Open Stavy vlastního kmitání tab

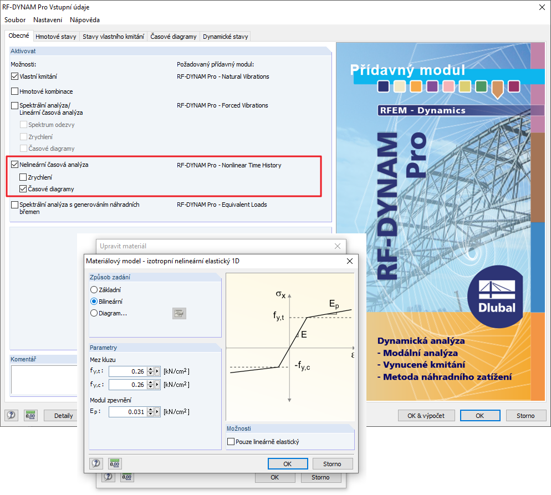coord(113,37)
